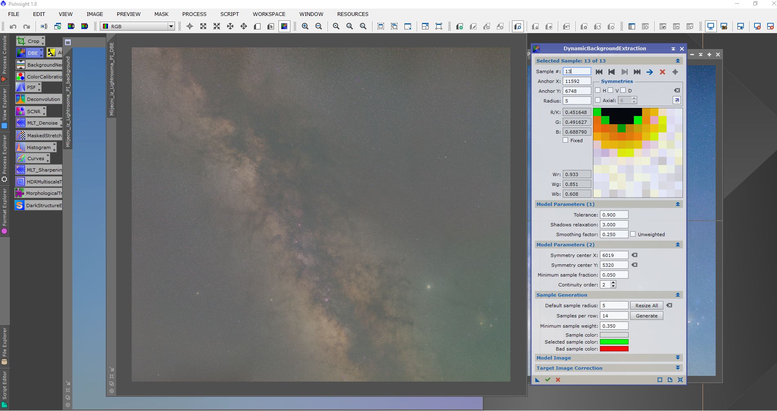Click the Resize All button
The width and height of the screenshot is (777, 411).
tap(647, 306)
